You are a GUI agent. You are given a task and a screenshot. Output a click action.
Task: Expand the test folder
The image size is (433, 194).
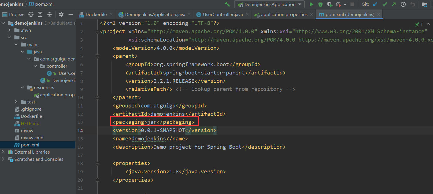tap(16, 102)
